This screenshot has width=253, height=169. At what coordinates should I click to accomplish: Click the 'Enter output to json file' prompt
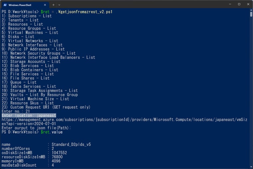coord(36,128)
